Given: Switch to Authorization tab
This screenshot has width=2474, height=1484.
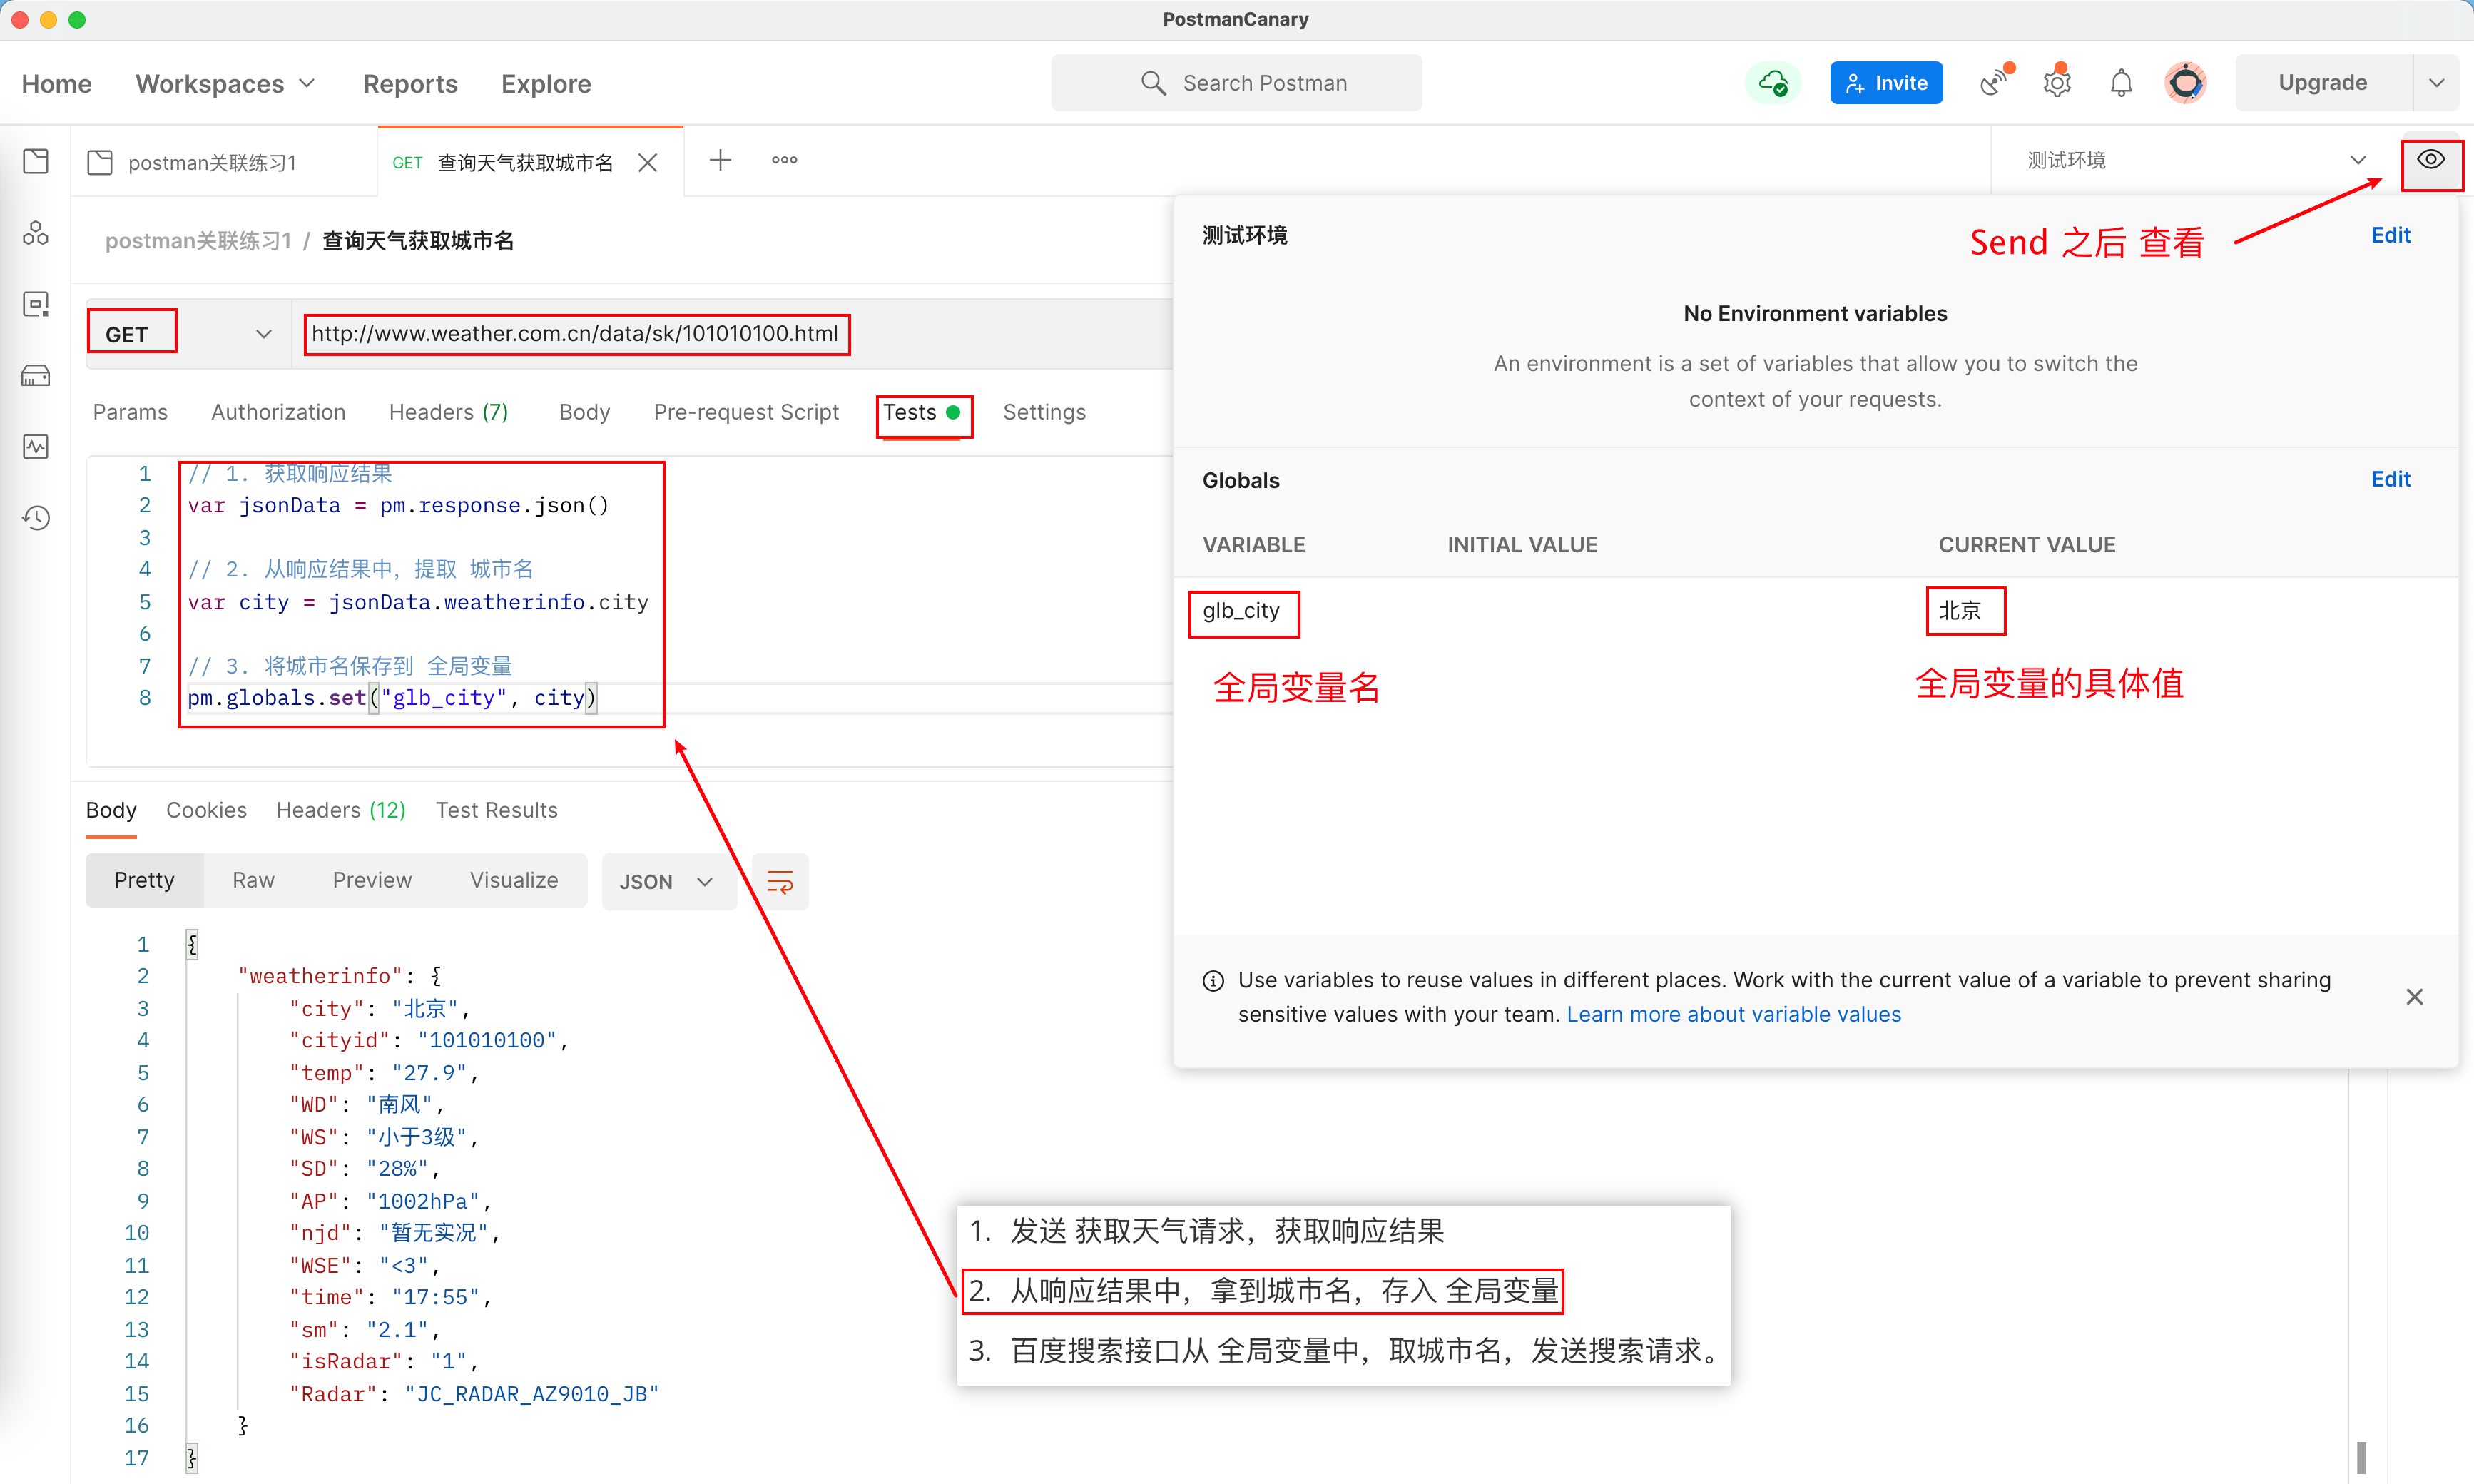Looking at the screenshot, I should coord(278,412).
